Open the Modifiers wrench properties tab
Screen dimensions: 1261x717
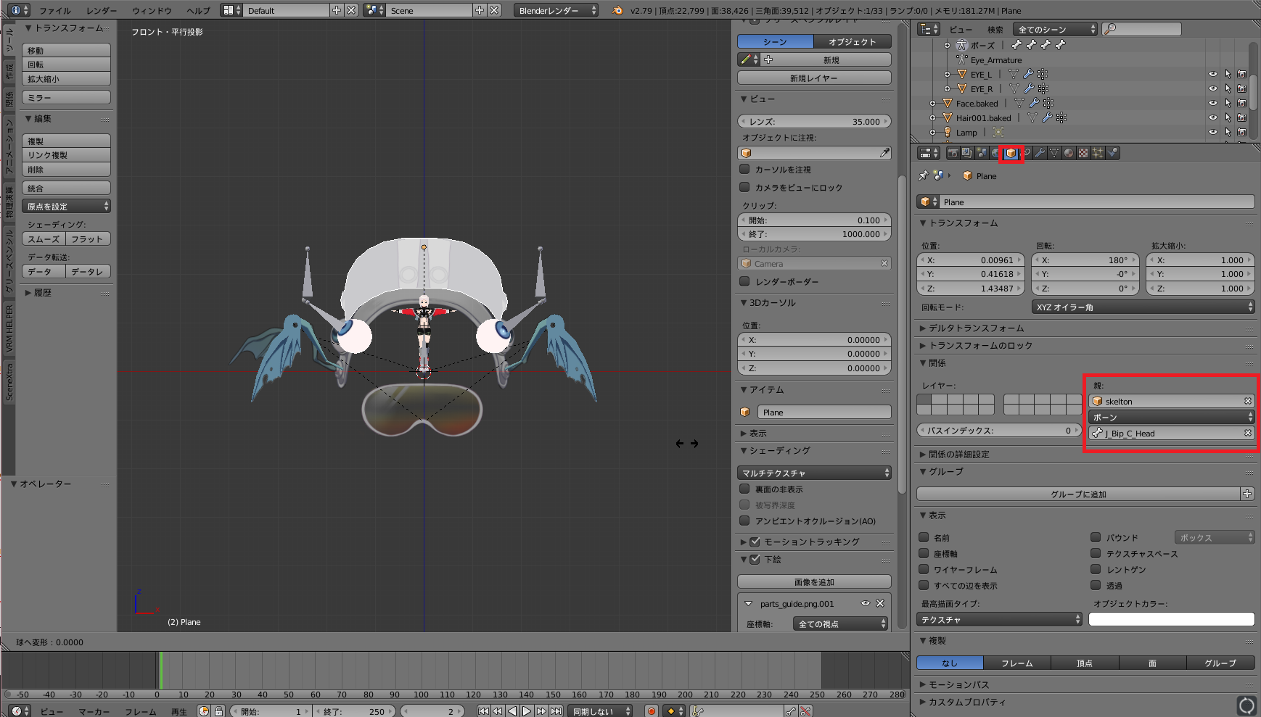tap(1040, 153)
